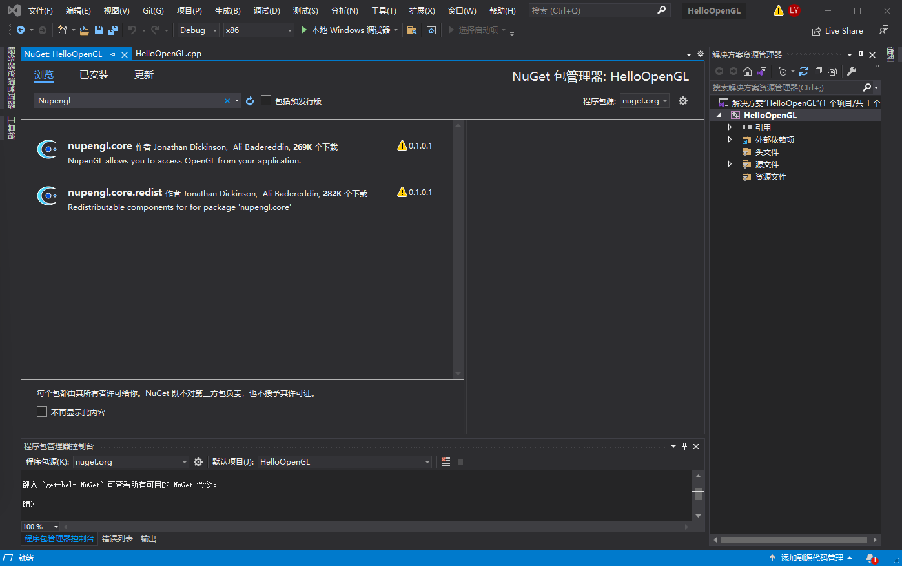The width and height of the screenshot is (902, 566).
Task: Click the Open File folder icon
Action: (x=84, y=30)
